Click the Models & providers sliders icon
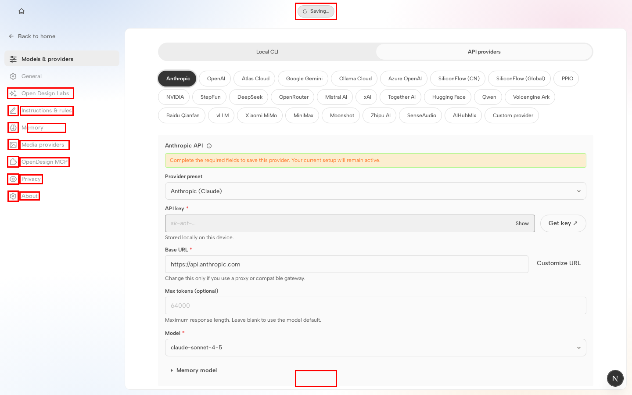The image size is (632, 395). [x=13, y=59]
